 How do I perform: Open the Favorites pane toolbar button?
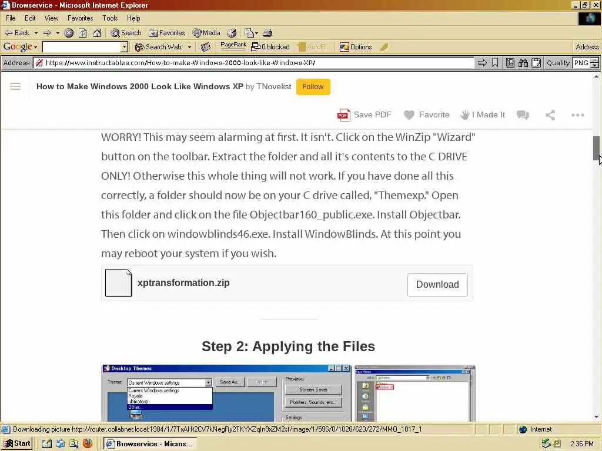(166, 33)
